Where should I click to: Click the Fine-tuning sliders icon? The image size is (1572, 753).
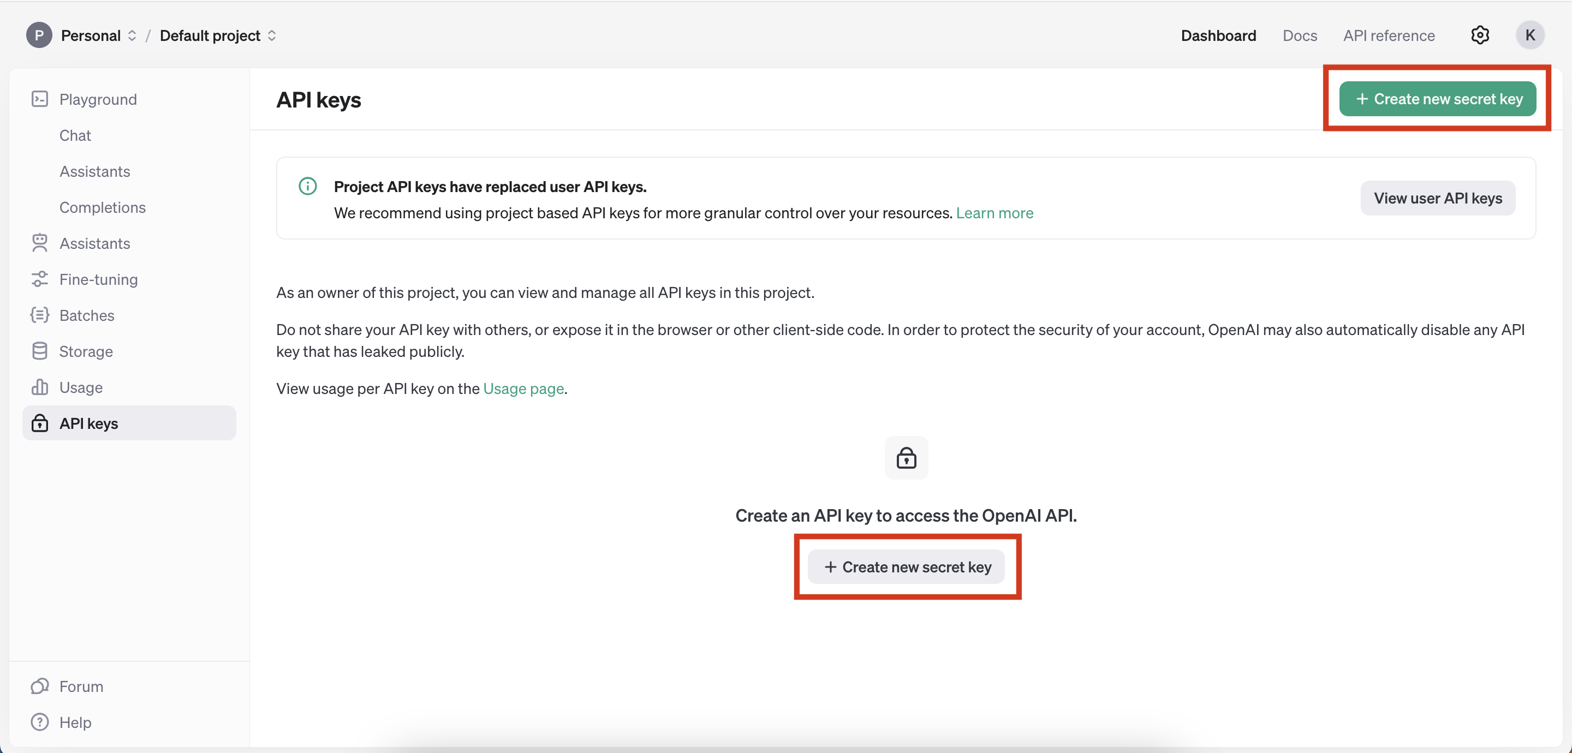[40, 279]
